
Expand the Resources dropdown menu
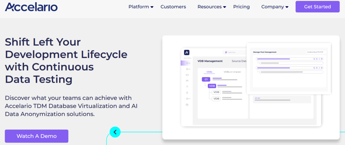(212, 7)
